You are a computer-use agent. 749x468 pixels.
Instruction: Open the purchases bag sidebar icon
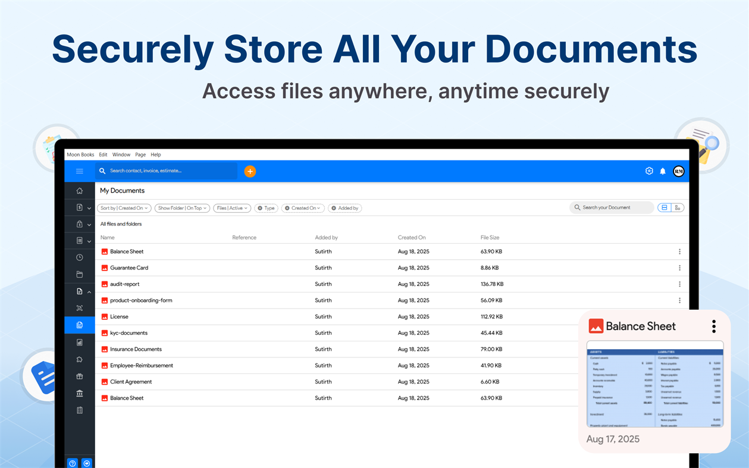pyautogui.click(x=80, y=224)
